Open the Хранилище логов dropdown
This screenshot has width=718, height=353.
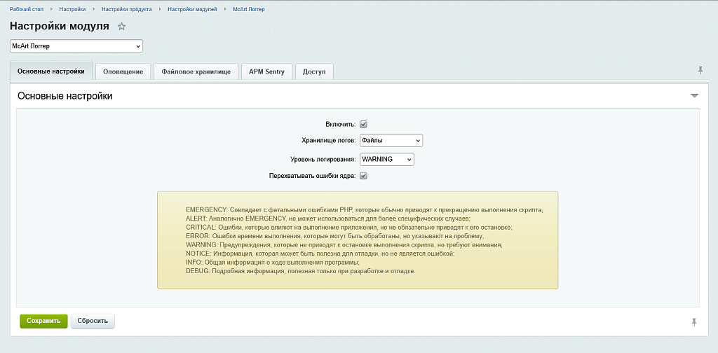pos(391,141)
